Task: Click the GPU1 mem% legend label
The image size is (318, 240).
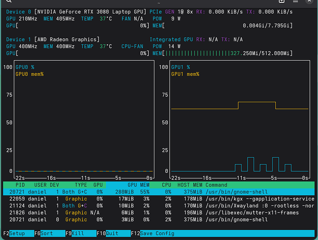Action: coord(185,74)
